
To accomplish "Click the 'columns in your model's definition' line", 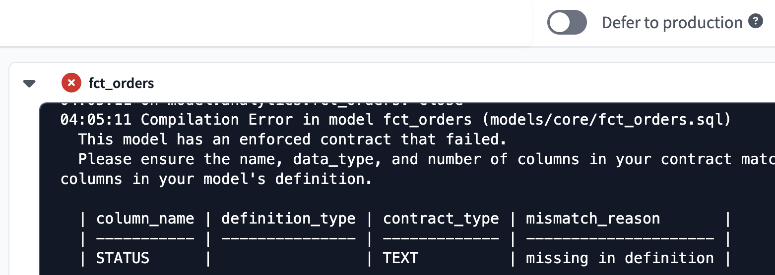I will click(x=216, y=179).
